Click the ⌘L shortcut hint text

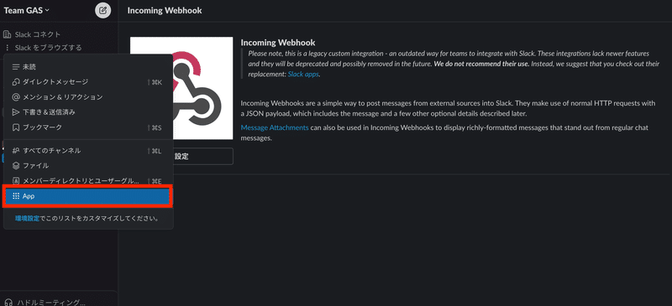click(155, 151)
